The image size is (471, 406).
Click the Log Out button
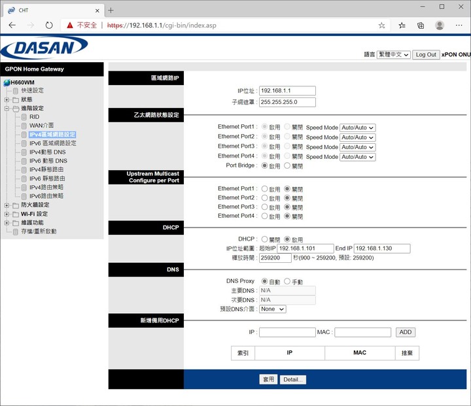pyautogui.click(x=426, y=55)
